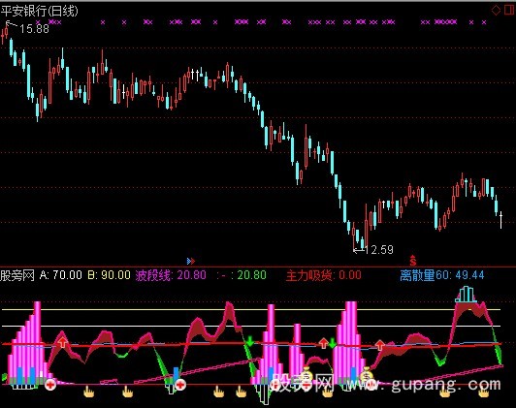Click the 波段线: 20.80 readout

click(171, 275)
